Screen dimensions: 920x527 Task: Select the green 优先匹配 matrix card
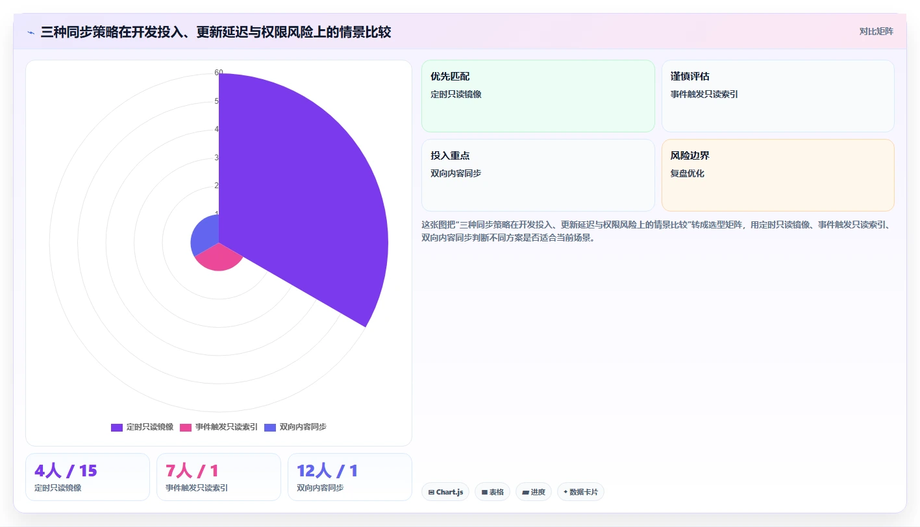pos(538,96)
